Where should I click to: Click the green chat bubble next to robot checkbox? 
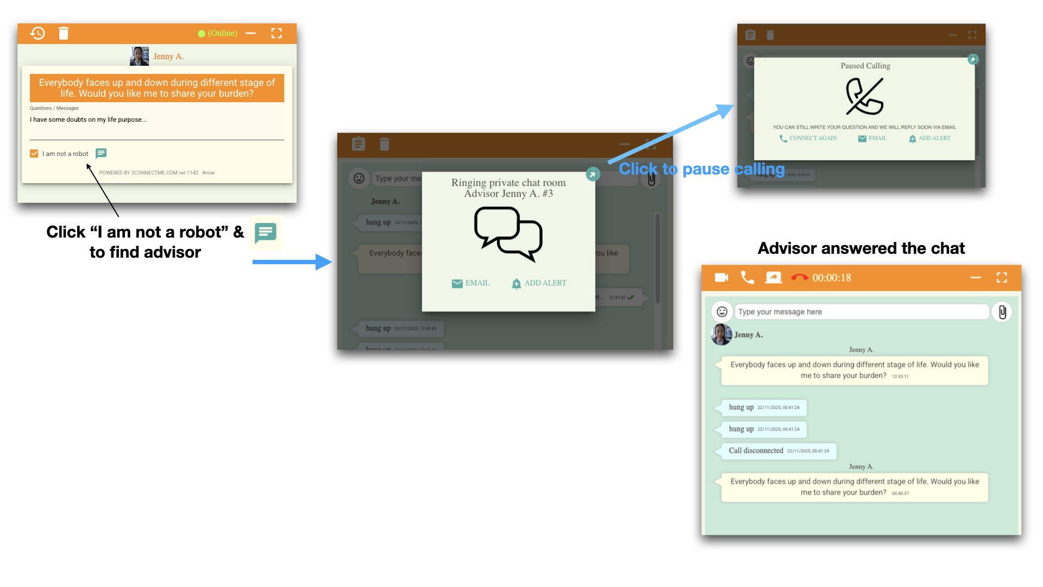tap(101, 154)
